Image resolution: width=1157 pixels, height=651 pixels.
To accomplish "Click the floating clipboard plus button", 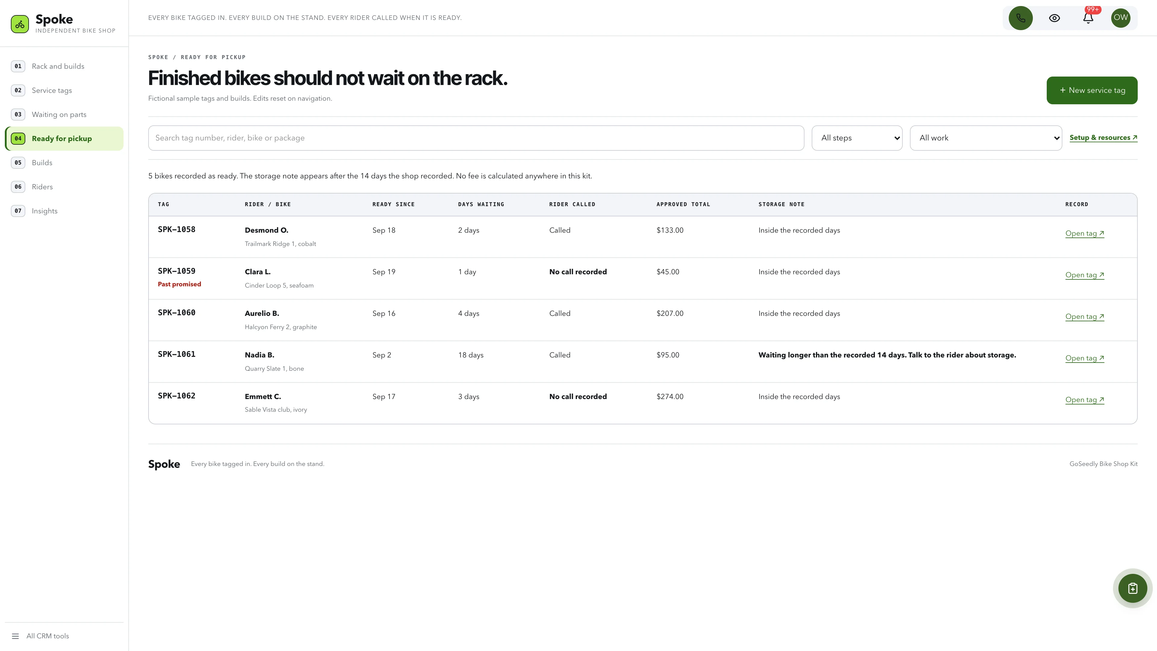I will [x=1132, y=589].
